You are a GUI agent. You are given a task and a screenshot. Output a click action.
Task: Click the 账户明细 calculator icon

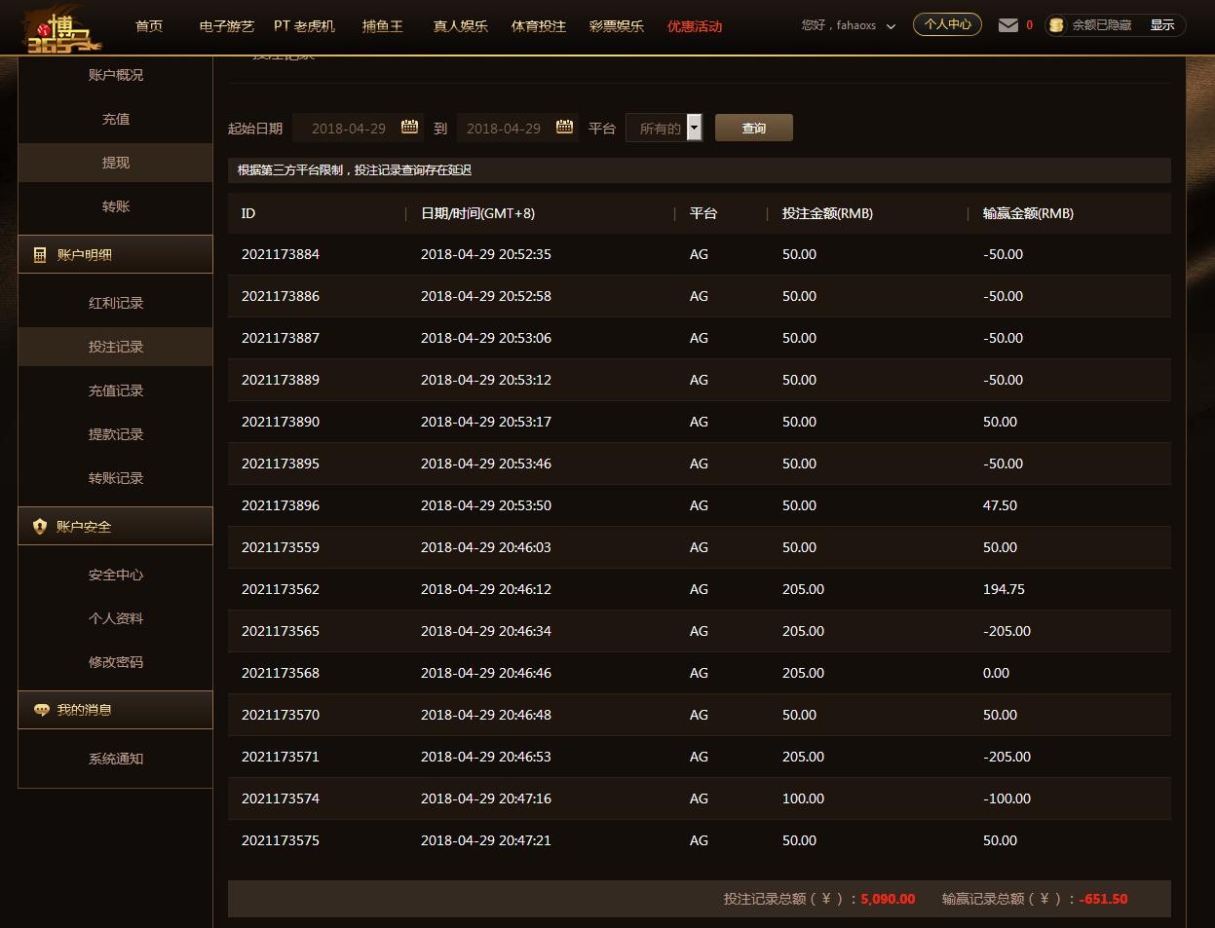pos(40,255)
